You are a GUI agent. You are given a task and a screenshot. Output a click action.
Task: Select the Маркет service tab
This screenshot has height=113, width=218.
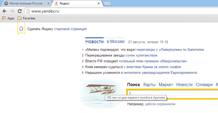point(166,84)
